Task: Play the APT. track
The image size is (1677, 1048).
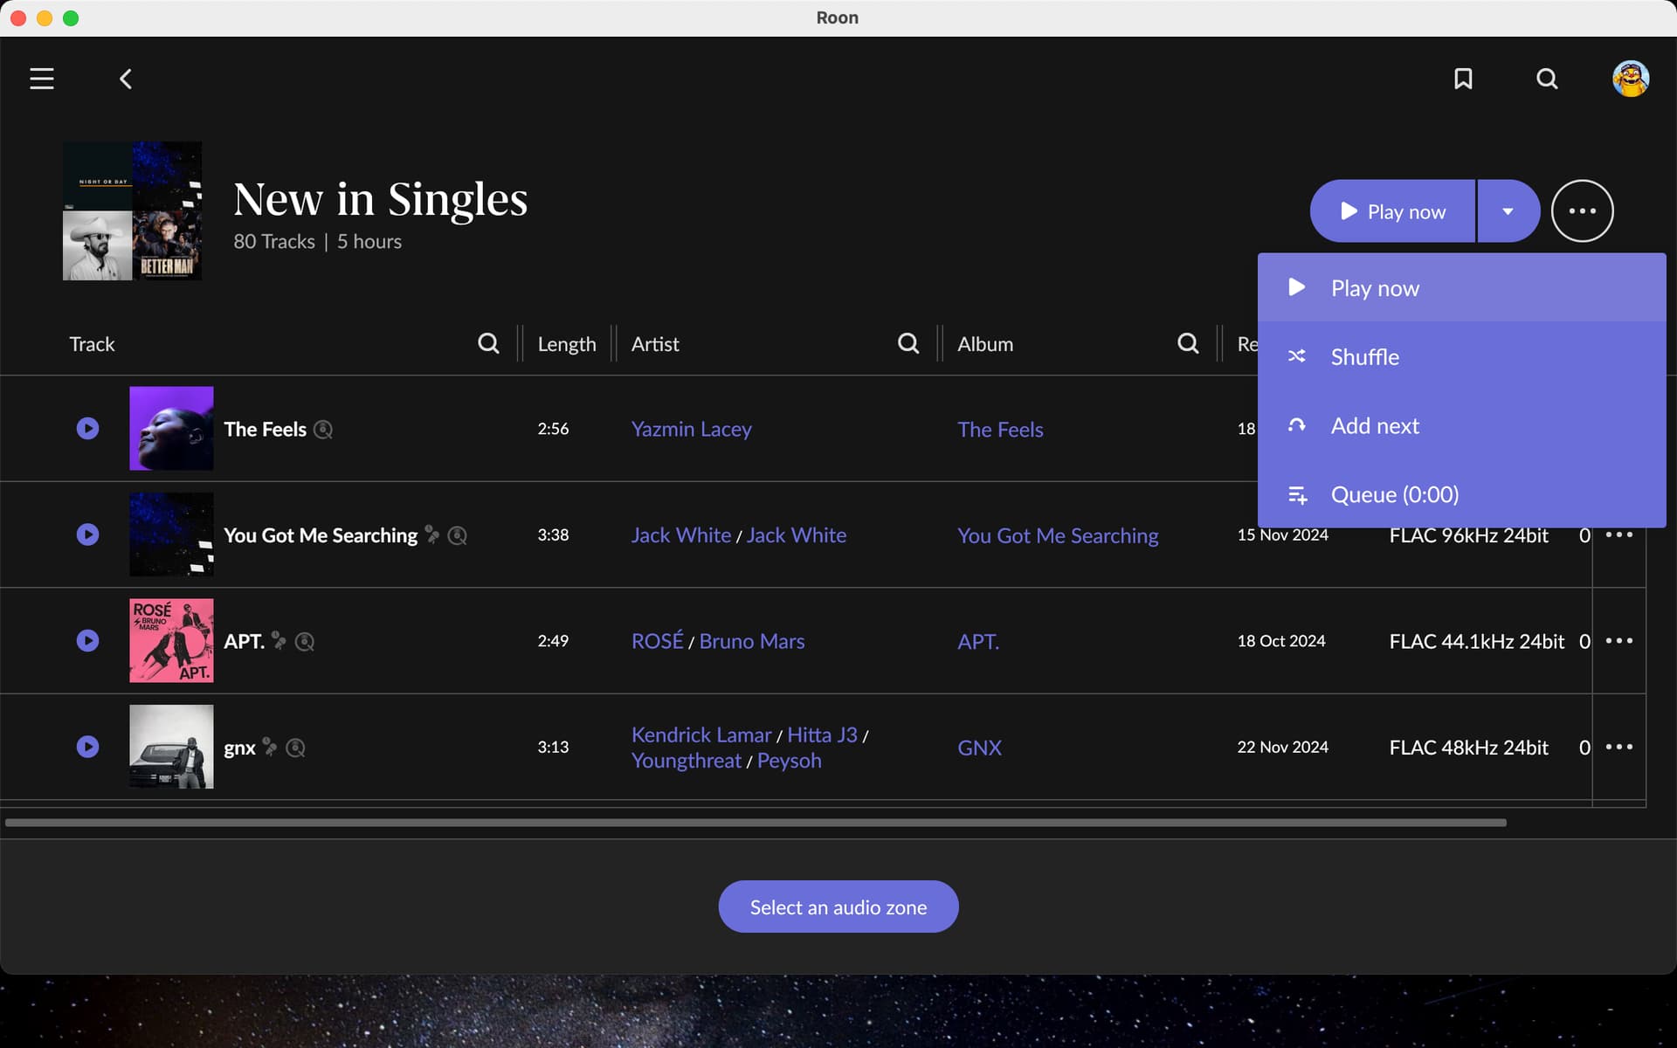Action: (x=87, y=640)
